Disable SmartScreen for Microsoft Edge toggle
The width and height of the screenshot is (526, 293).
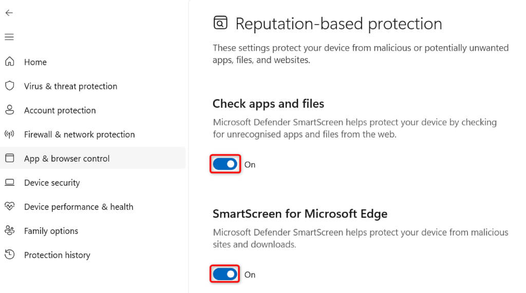pos(225,275)
